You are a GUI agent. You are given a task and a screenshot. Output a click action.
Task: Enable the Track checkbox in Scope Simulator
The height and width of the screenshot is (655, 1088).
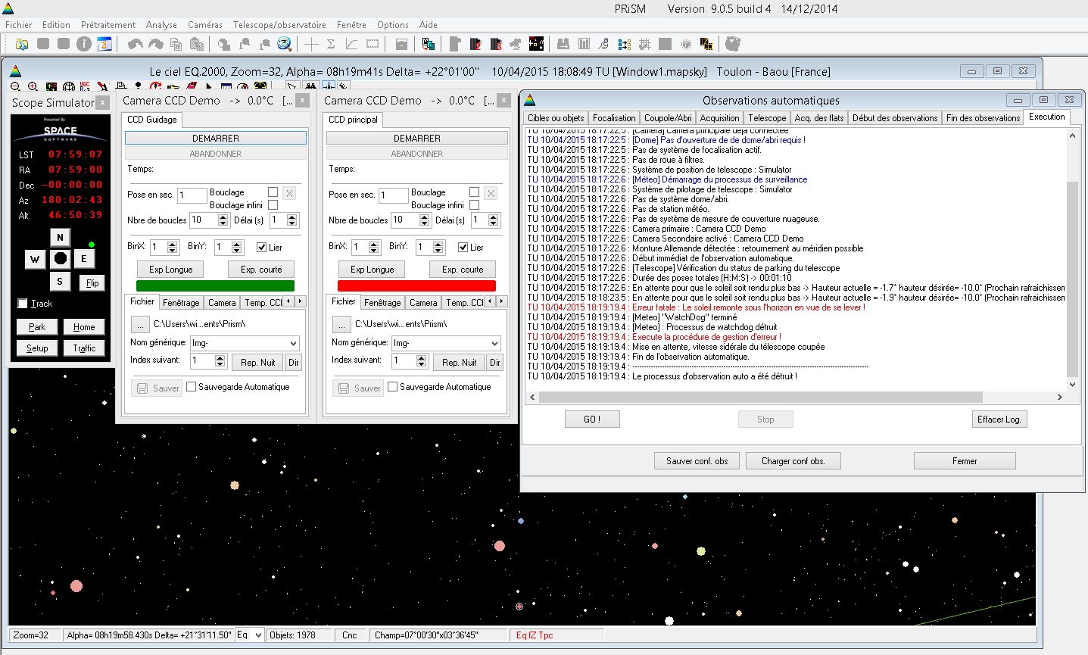[23, 304]
